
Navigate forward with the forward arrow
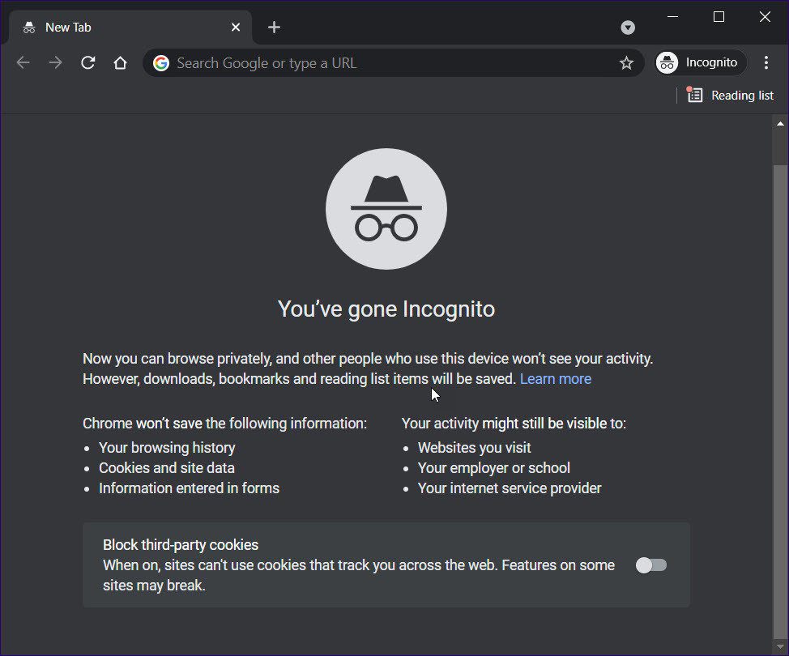[x=55, y=62]
